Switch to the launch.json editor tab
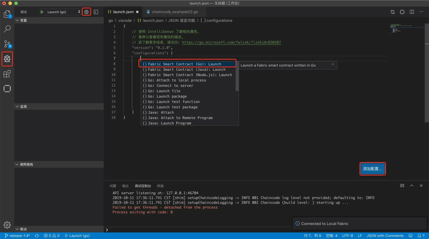Screen dimensions: 429x239 123,12
